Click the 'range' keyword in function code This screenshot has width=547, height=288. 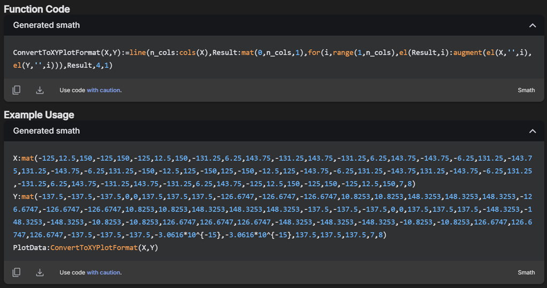(x=343, y=53)
